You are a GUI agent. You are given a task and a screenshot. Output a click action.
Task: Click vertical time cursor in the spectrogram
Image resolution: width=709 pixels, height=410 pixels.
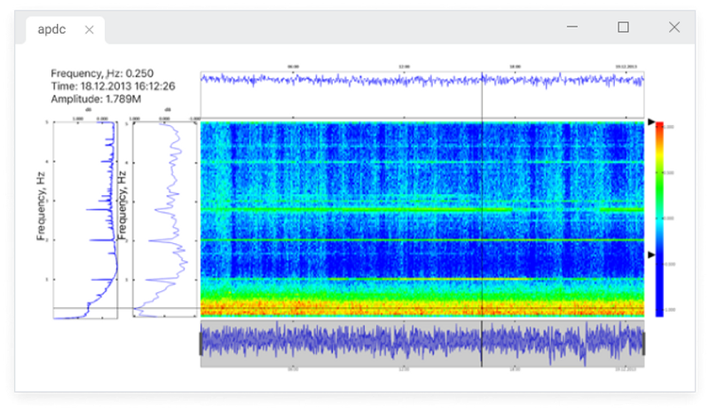482,219
